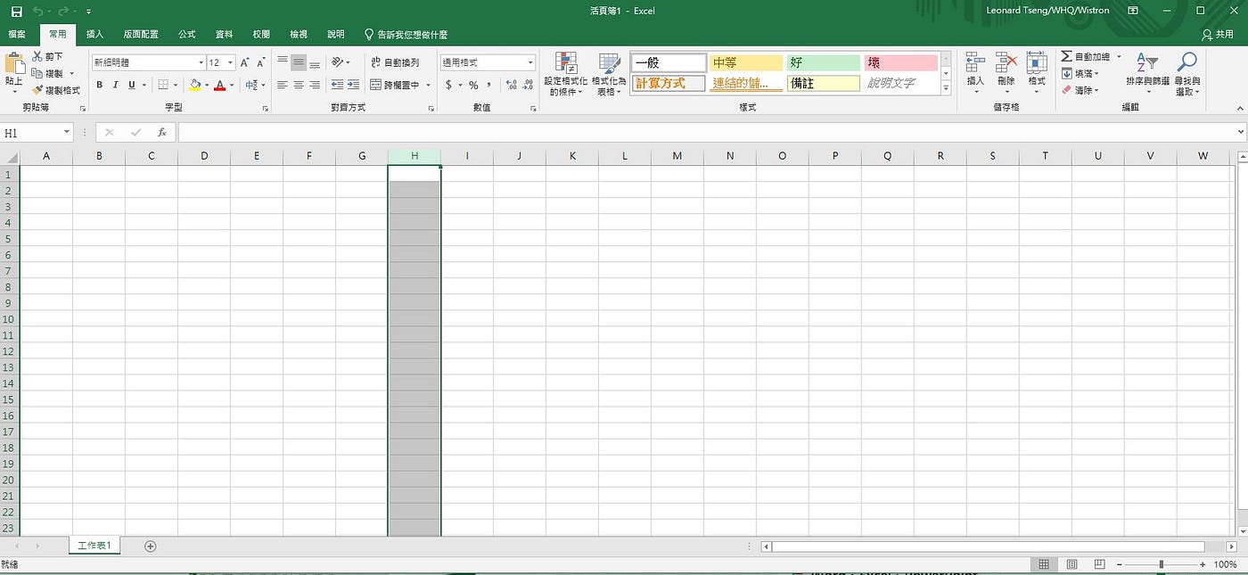Click the Increase Decimal icon

coord(511,85)
